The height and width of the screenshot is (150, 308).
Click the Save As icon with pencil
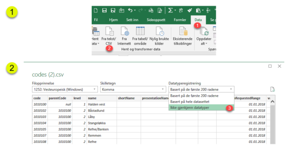(113, 10)
